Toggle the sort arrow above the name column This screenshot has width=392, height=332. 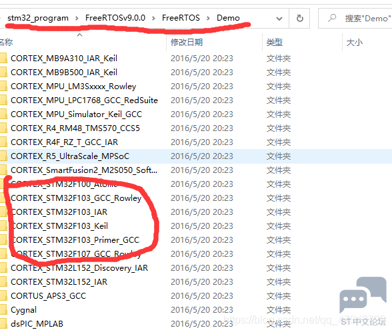(79, 35)
